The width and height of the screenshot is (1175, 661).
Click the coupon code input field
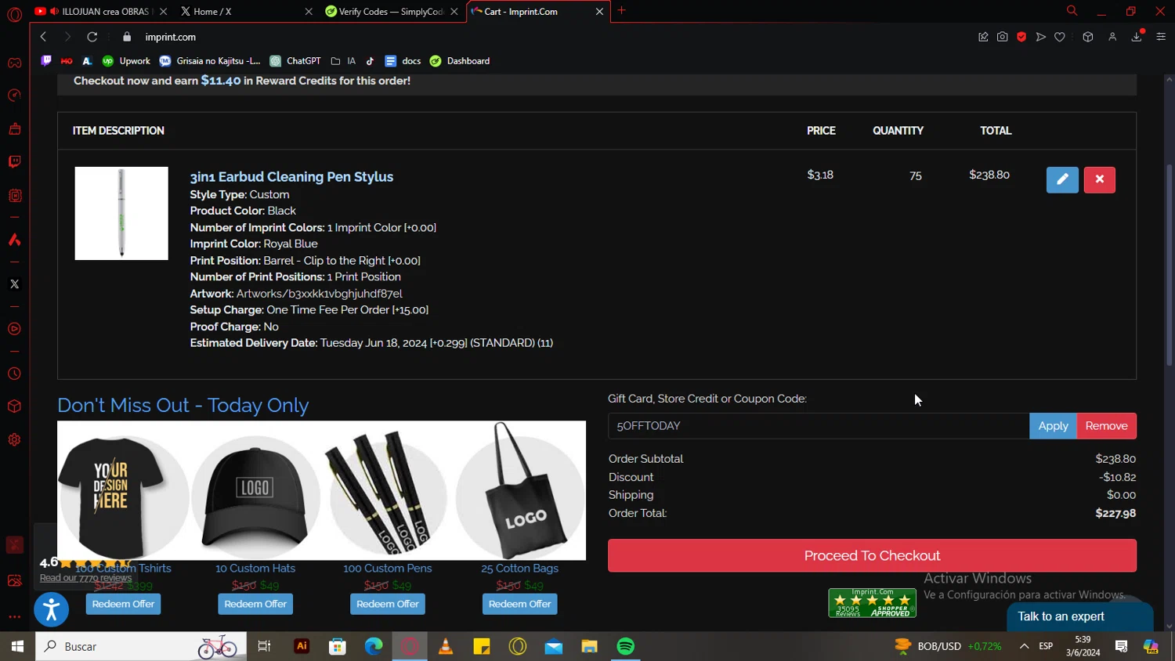point(819,426)
